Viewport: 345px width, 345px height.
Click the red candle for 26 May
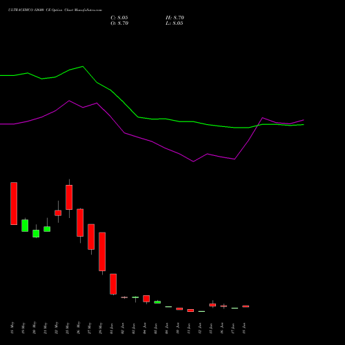click(80, 223)
